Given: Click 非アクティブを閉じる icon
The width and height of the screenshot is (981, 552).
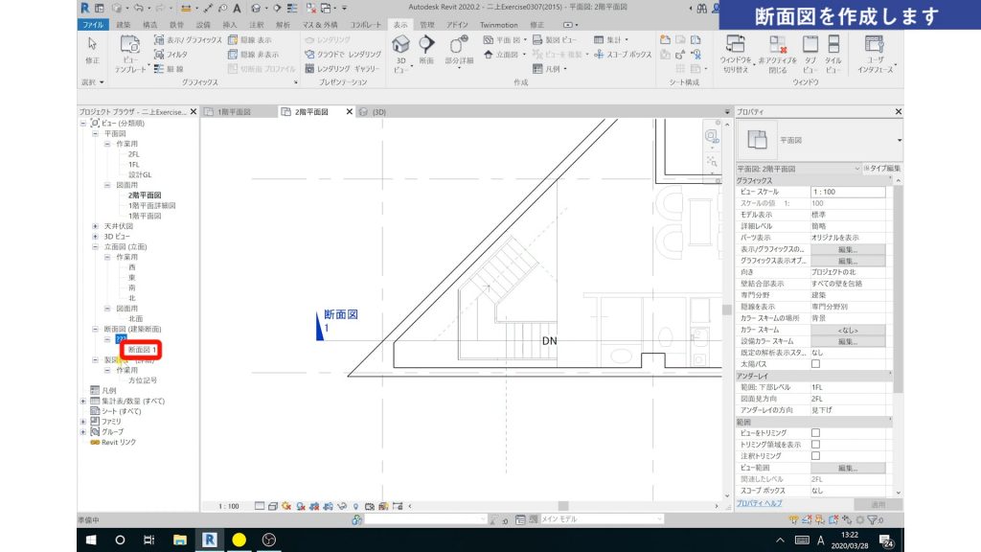Looking at the screenshot, I should click(x=776, y=50).
